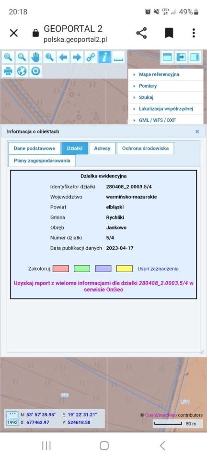Color the parcel with pink swatch

click(x=61, y=269)
